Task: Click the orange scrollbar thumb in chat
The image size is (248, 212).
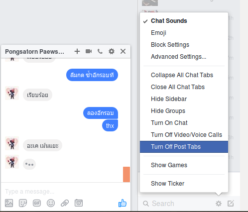Action: pyautogui.click(x=126, y=174)
